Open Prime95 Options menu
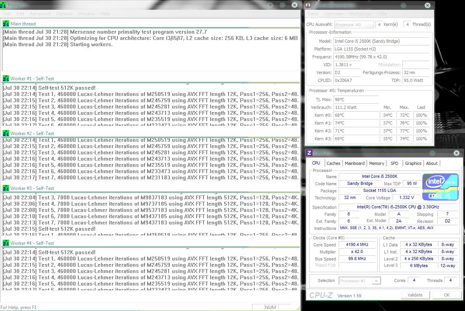The width and height of the screenshot is (465, 311). (x=64, y=14)
